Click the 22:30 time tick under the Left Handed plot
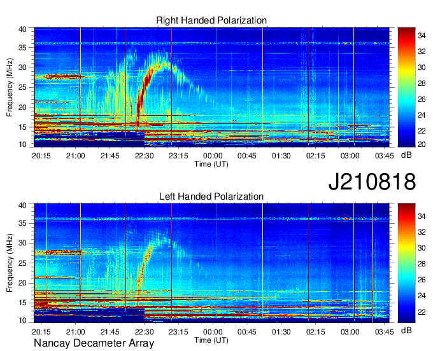The width and height of the screenshot is (433, 351). [144, 332]
